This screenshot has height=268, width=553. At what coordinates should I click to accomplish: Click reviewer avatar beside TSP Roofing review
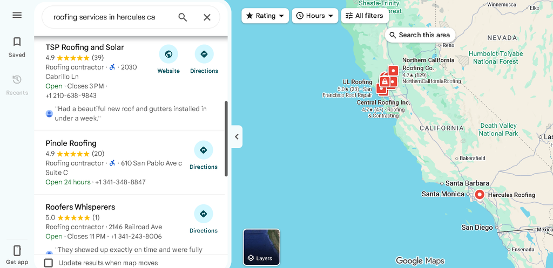coord(49,113)
